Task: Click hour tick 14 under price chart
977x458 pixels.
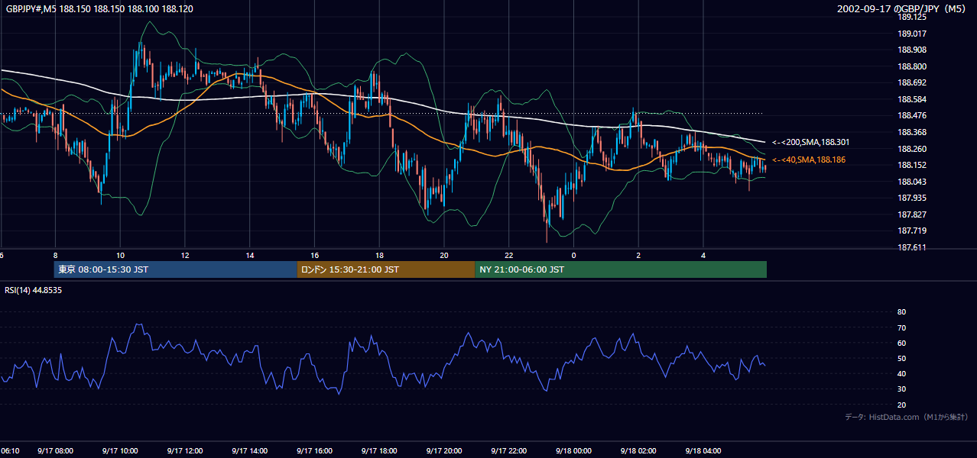Action: click(250, 255)
